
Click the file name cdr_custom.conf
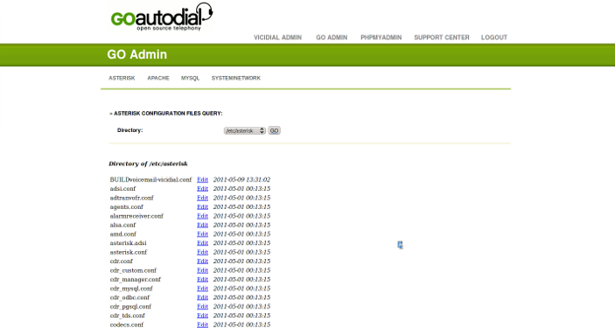click(x=133, y=270)
